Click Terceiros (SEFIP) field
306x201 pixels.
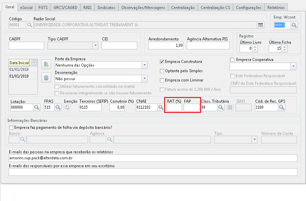(90, 107)
